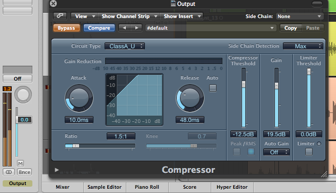Click the Ratio 1.5:1 value field
This screenshot has height=193, width=336.
pyautogui.click(x=121, y=136)
